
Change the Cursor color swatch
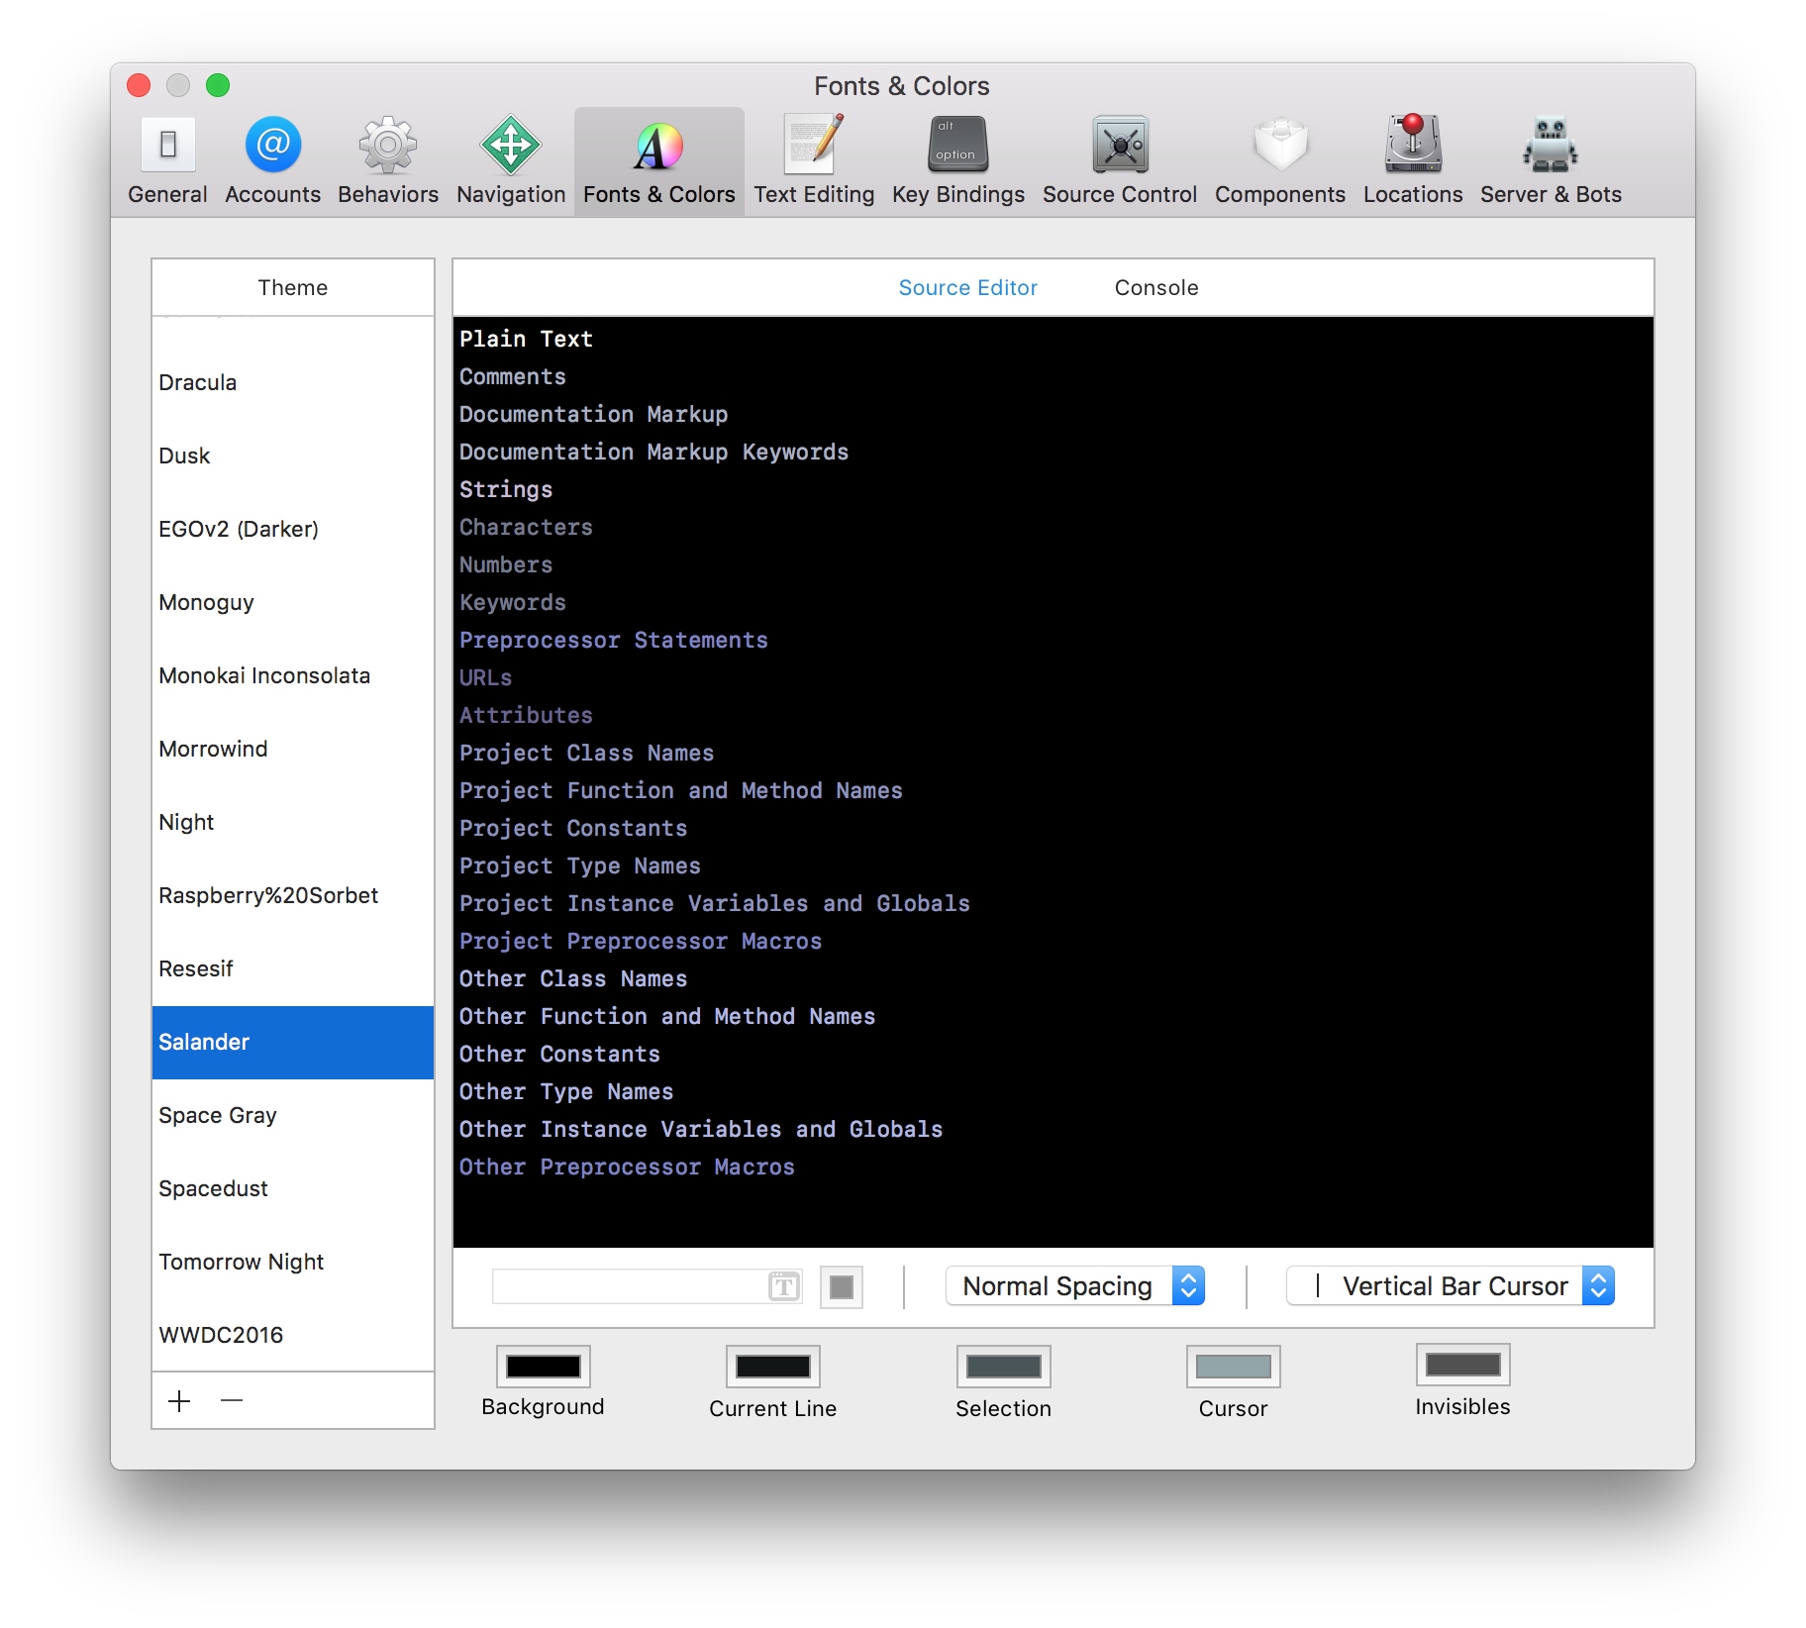click(1234, 1367)
